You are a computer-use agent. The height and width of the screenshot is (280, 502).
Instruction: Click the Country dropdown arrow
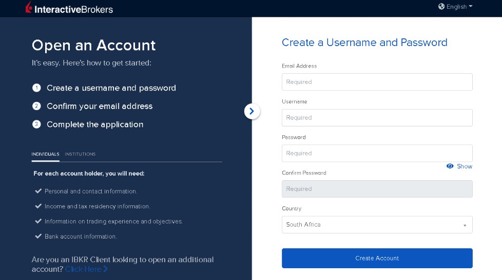tap(465, 225)
